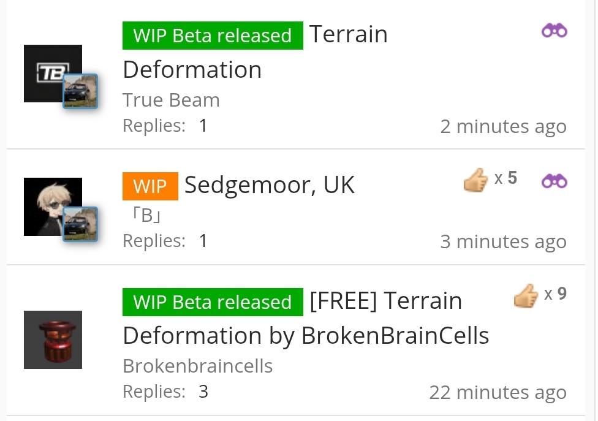Select the orange WIP prefix label
Image resolution: width=598 pixels, height=421 pixels.
(x=150, y=186)
